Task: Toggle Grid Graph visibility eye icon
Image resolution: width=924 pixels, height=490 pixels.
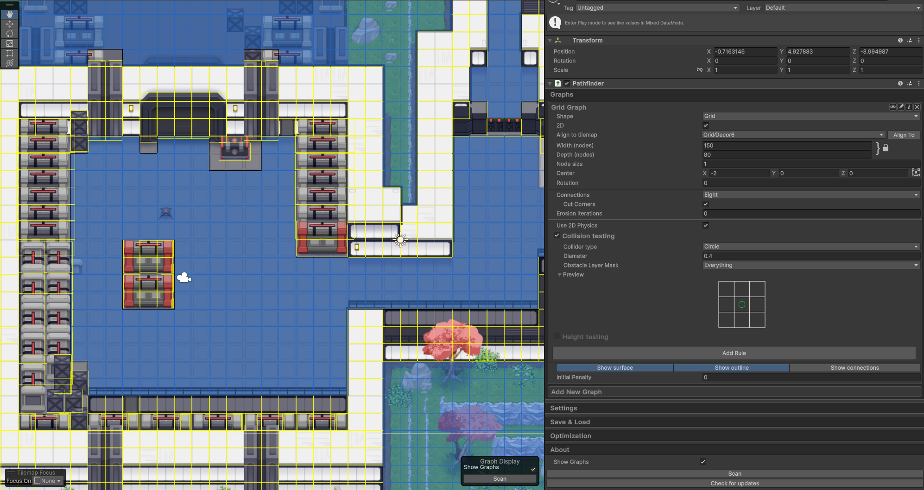Action: 892,107
